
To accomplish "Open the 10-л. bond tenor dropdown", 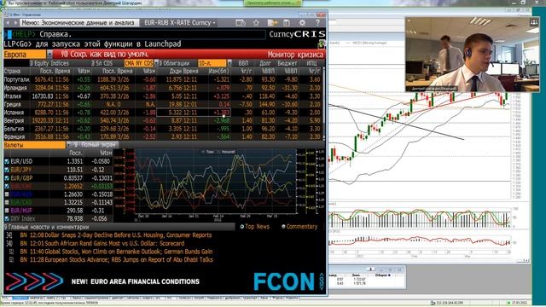I will click(x=229, y=63).
